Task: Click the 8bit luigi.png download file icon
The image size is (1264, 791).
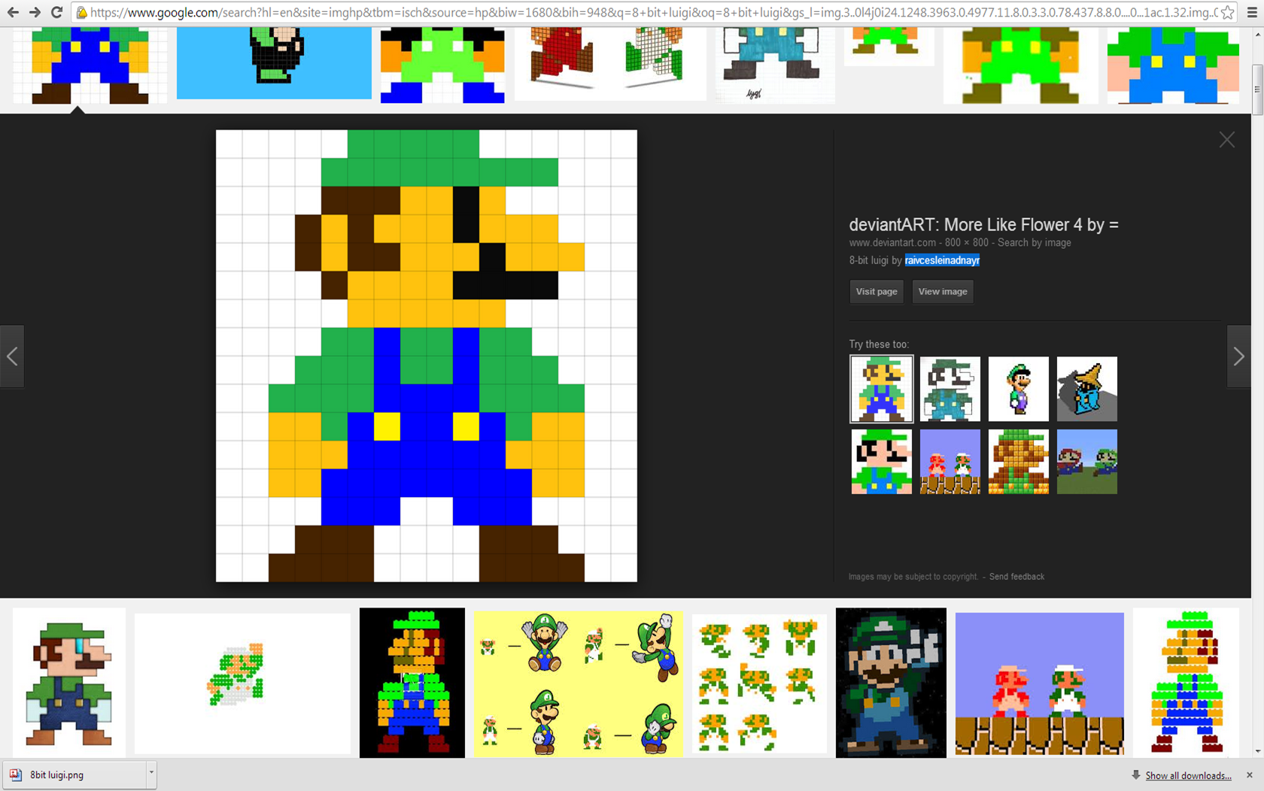Action: click(x=17, y=774)
